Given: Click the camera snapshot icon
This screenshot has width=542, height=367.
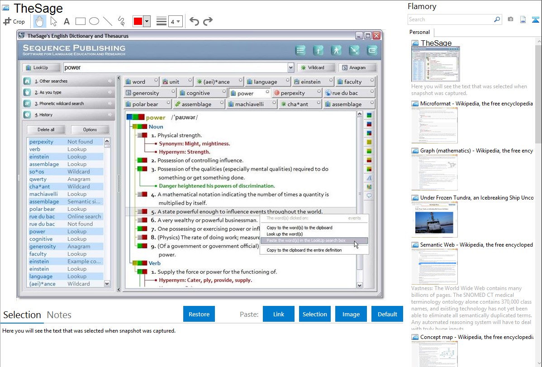Looking at the screenshot, I should (510, 19).
